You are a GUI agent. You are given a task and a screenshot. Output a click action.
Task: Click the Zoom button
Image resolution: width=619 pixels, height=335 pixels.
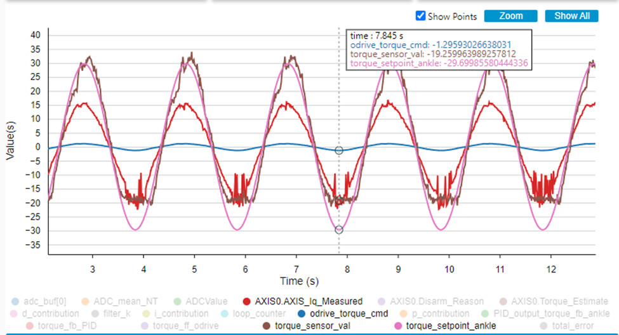coord(510,16)
